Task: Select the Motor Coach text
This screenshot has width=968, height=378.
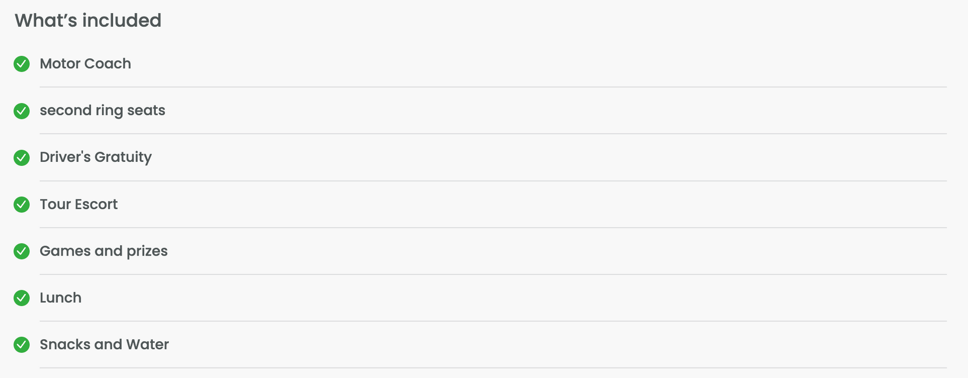Action: pos(85,64)
